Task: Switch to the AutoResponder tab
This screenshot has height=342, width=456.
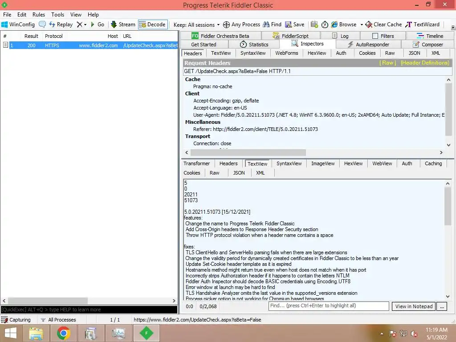Action: click(x=368, y=44)
